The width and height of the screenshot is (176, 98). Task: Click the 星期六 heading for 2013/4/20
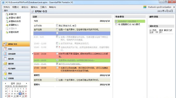click(x=37, y=85)
